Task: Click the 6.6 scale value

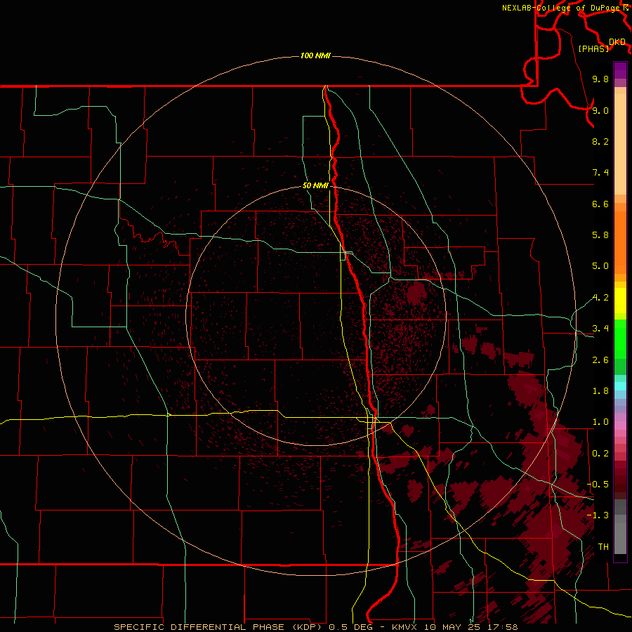Action: click(x=600, y=204)
